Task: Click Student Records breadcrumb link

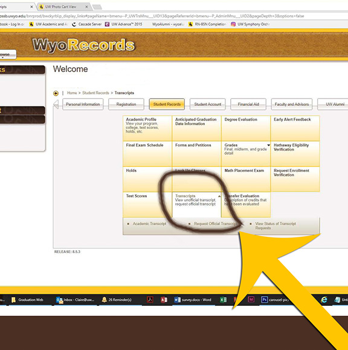Action: (x=95, y=93)
